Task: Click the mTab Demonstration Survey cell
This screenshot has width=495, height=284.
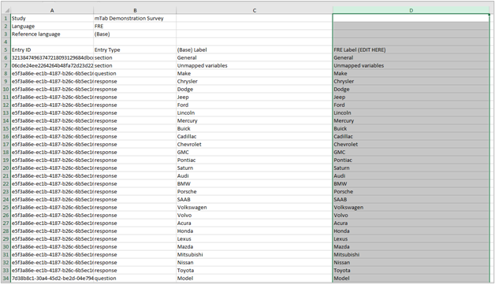Action: [135, 18]
